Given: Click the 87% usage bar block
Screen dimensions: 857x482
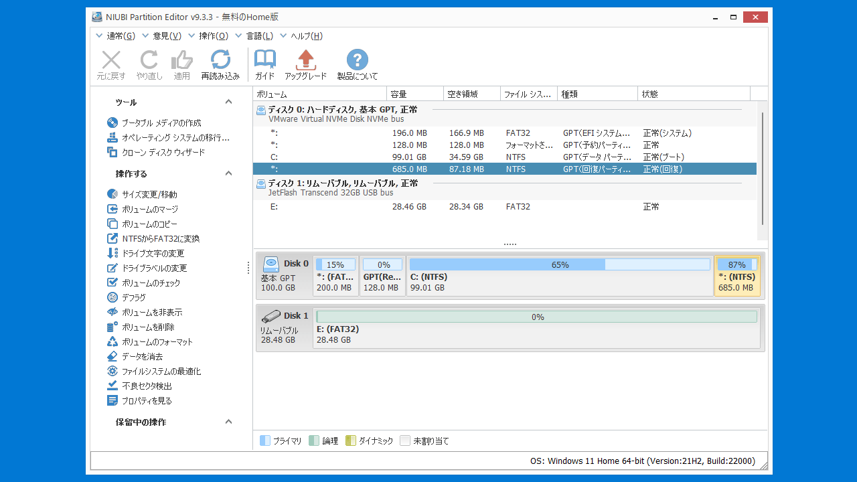Looking at the screenshot, I should 737,264.
